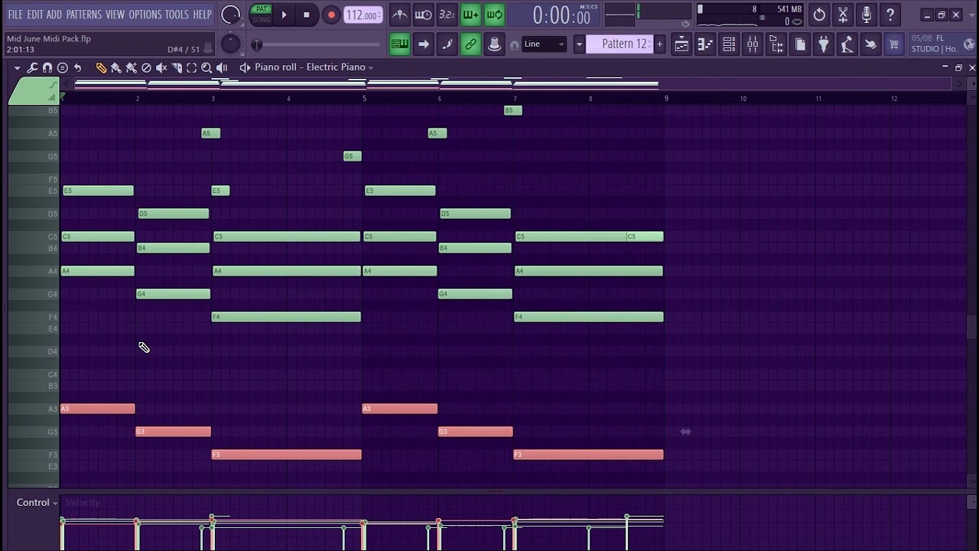Open the global snap Line dropdown

(x=544, y=44)
